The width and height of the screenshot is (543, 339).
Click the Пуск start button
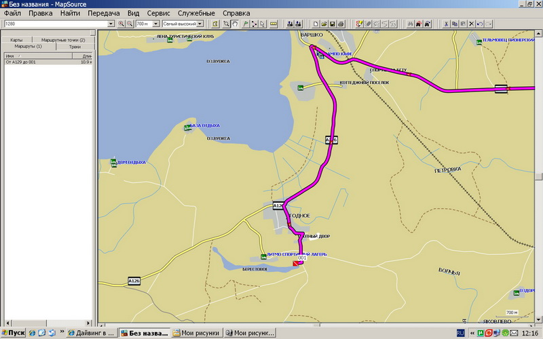point(13,333)
